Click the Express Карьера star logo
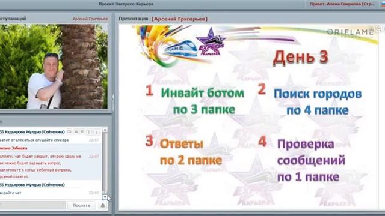Viewport: 385px width, 216px height. [211, 42]
